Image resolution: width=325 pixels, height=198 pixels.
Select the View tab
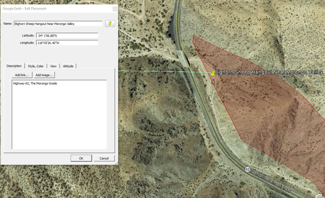[x=53, y=66]
